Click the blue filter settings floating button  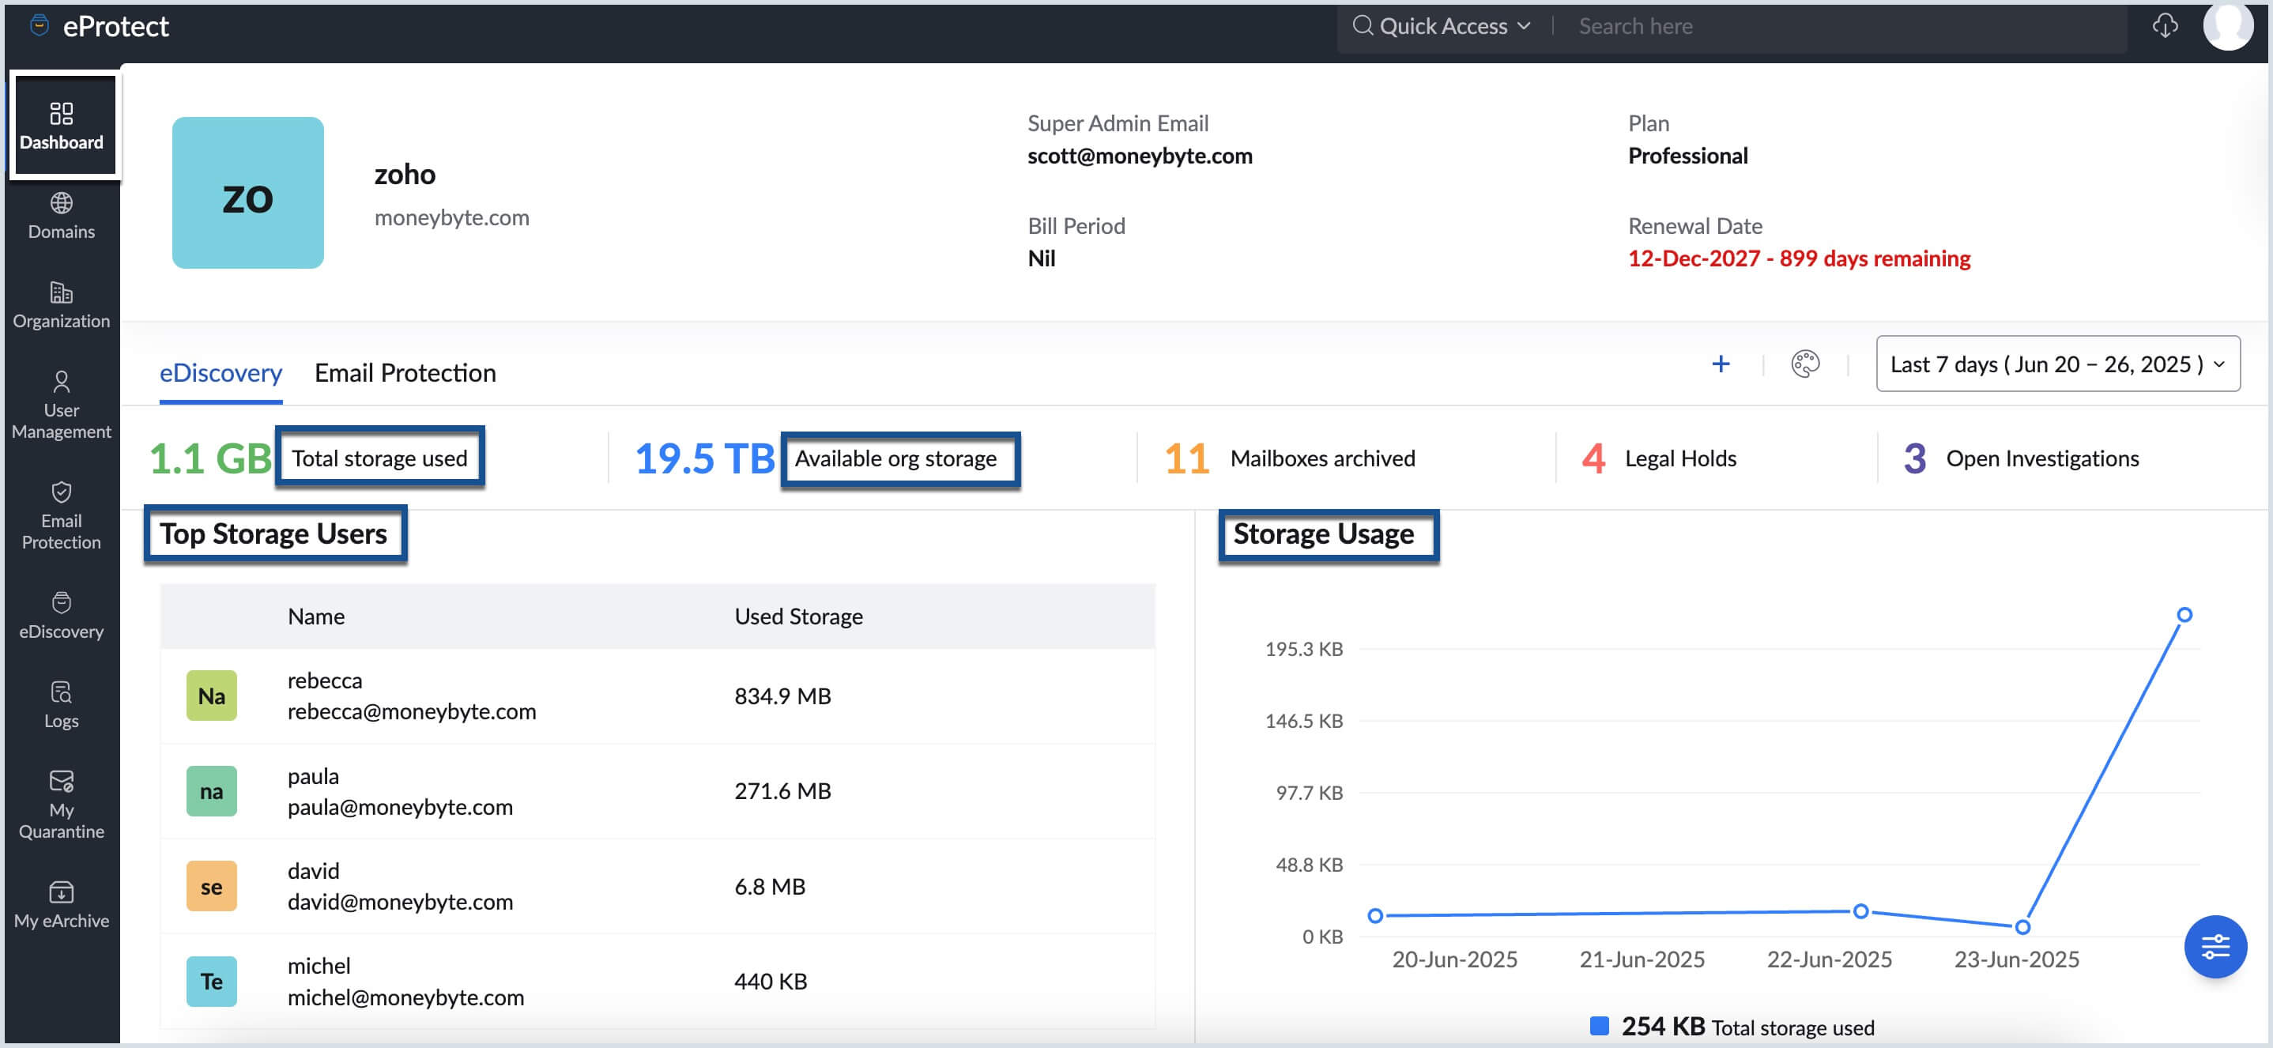tap(2214, 948)
